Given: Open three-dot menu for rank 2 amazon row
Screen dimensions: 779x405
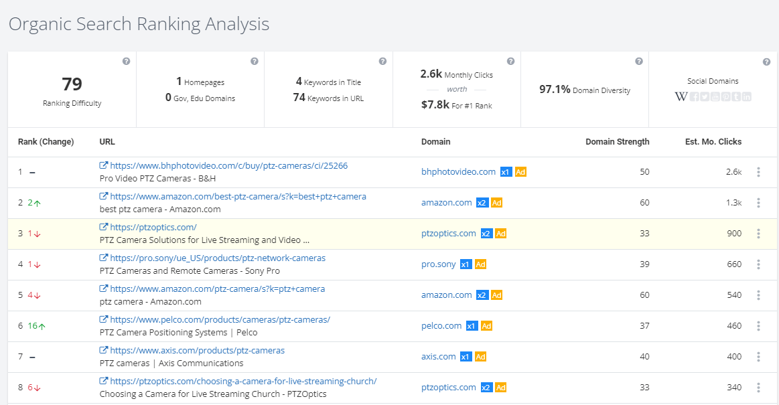Looking at the screenshot, I should pos(758,202).
